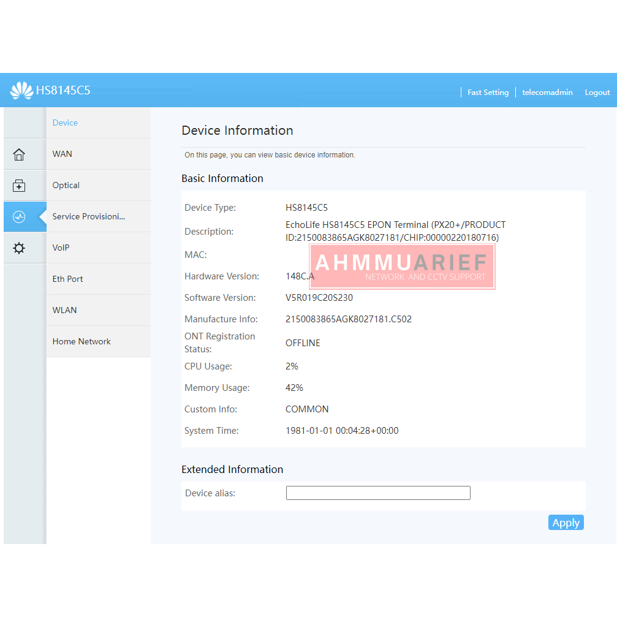Open the Eth Port page

pos(68,279)
